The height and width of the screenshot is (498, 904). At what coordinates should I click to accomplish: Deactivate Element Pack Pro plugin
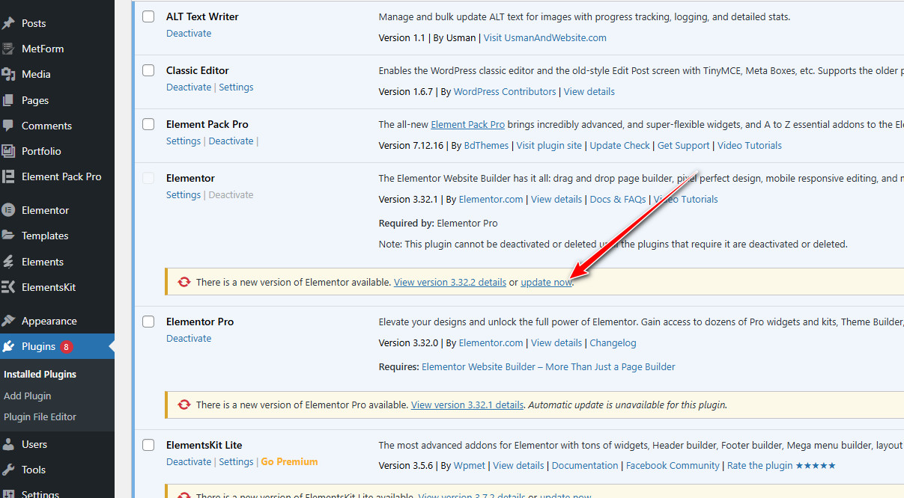point(231,141)
